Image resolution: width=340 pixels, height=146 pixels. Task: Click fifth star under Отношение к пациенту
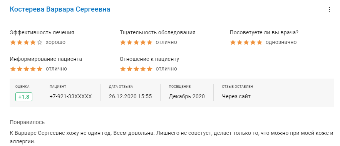click(x=150, y=69)
